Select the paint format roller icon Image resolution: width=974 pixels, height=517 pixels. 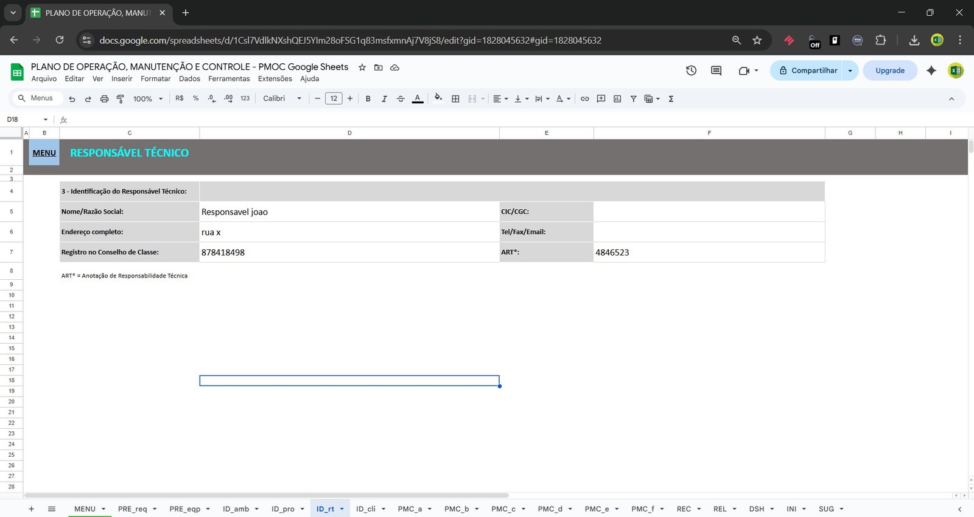[x=120, y=99]
